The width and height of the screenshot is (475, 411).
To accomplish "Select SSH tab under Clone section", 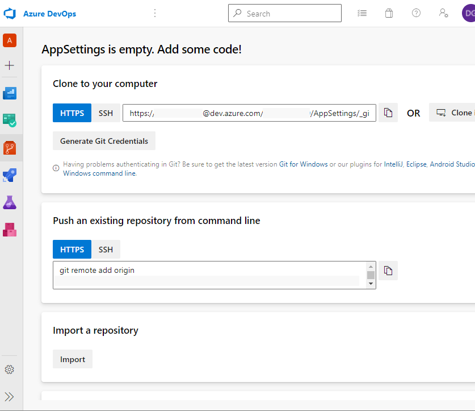I will tap(106, 113).
